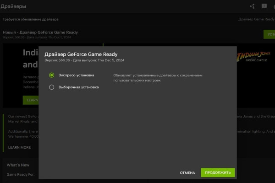Click the Драйверы page heading
This screenshot has height=183, width=275.
(x=13, y=6)
